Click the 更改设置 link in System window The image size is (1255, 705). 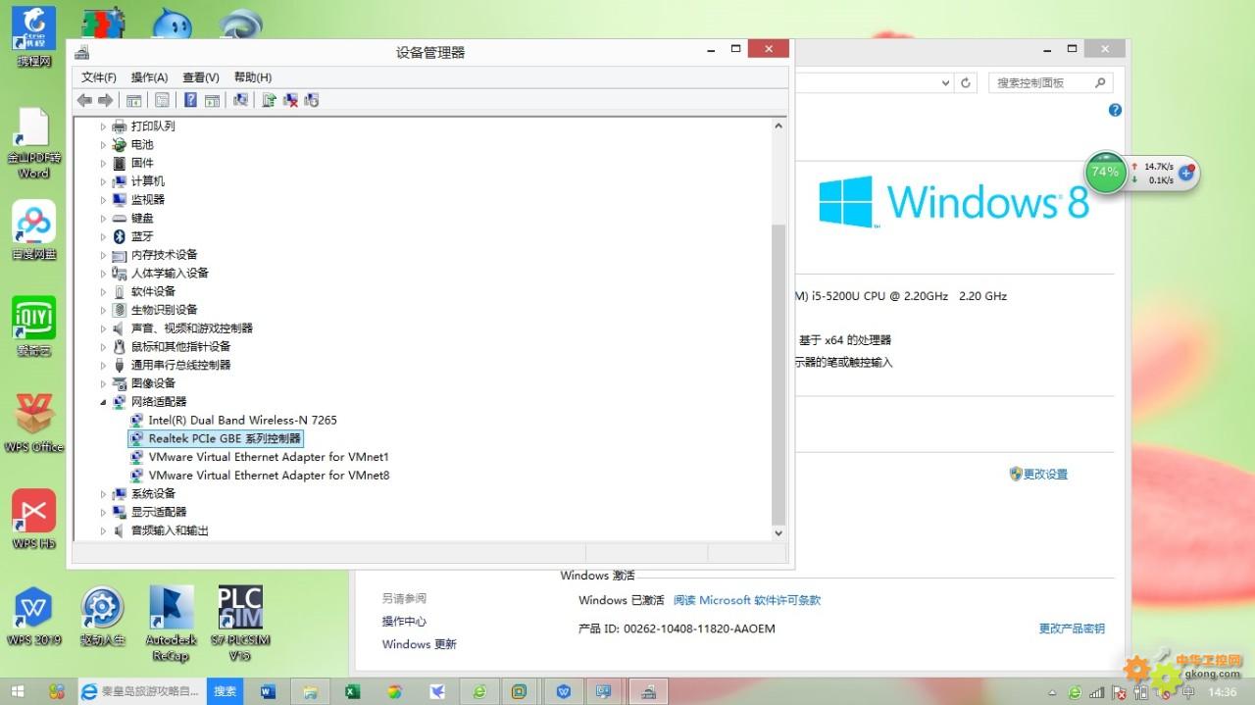point(1045,475)
